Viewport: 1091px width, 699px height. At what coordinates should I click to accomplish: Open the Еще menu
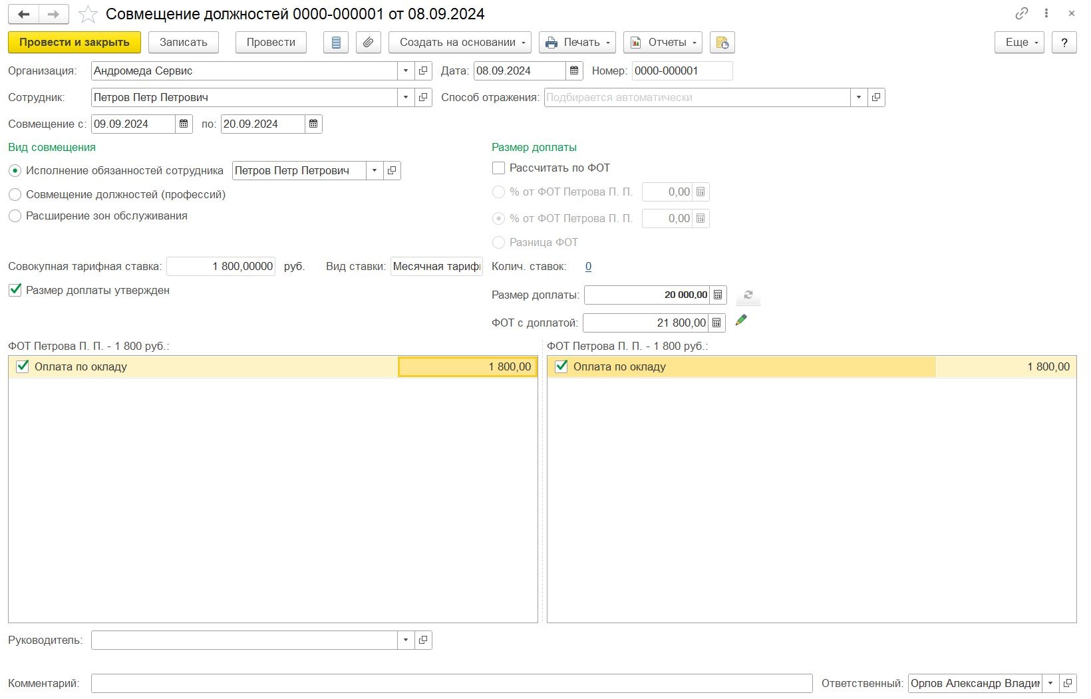1019,43
